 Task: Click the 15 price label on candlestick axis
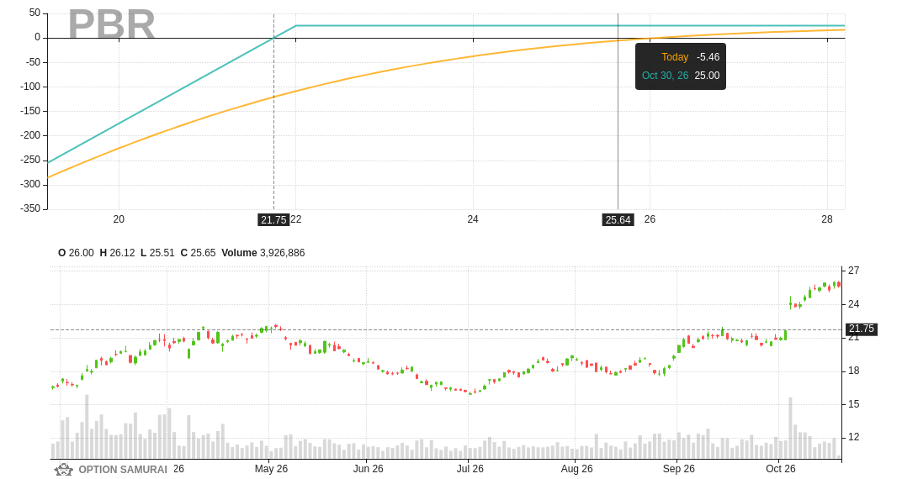point(854,404)
